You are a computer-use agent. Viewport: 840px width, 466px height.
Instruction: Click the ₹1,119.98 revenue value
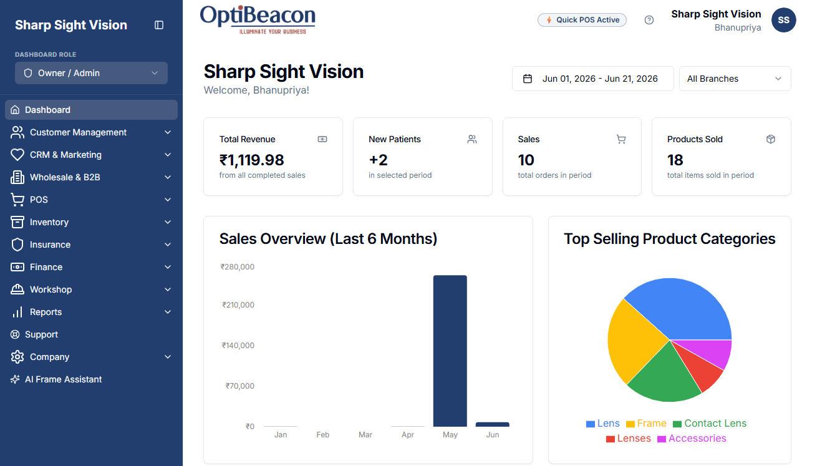[x=252, y=160]
